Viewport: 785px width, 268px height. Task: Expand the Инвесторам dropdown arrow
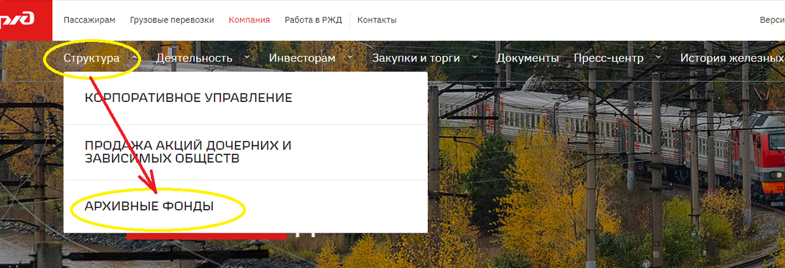(350, 58)
